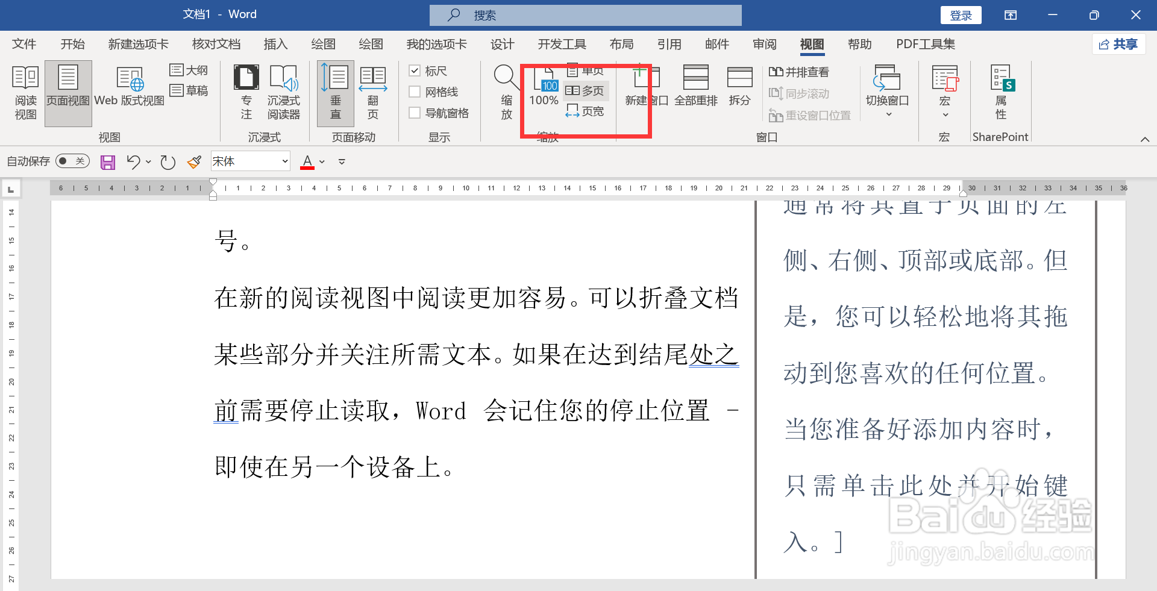Choose Multiple Pages (多页) zoom
The image size is (1157, 591).
585,91
